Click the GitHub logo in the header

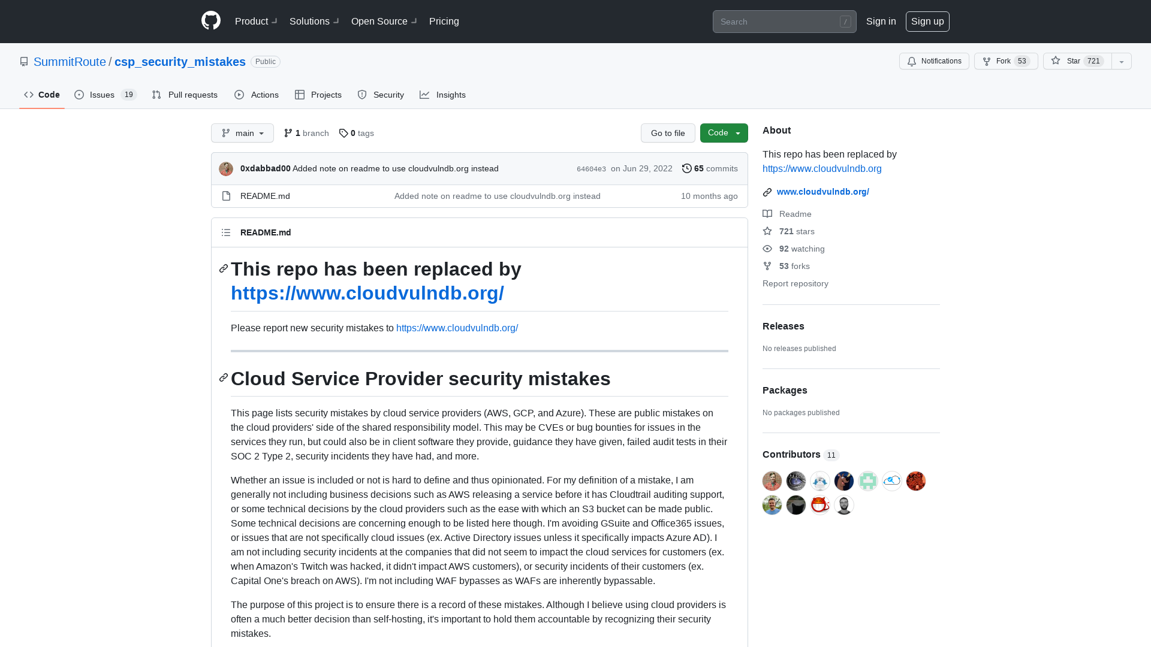tap(211, 21)
